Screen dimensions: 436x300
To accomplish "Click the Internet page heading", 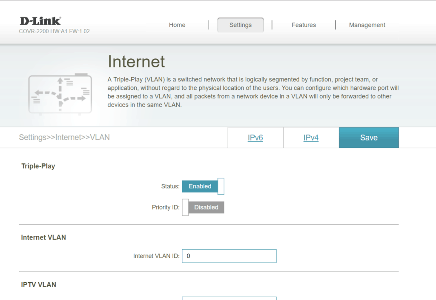I will coord(136,62).
